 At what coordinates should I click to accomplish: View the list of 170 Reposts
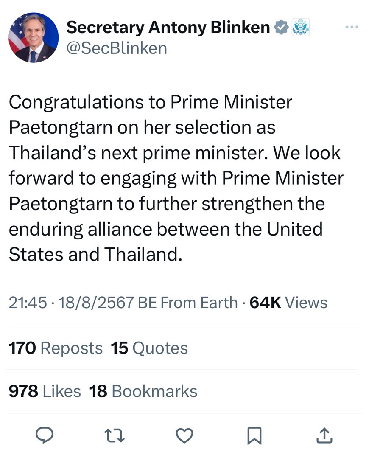[x=56, y=348]
